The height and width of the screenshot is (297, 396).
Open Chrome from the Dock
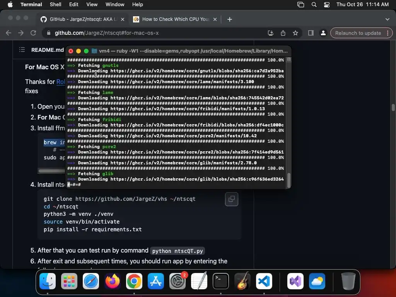coord(134,281)
